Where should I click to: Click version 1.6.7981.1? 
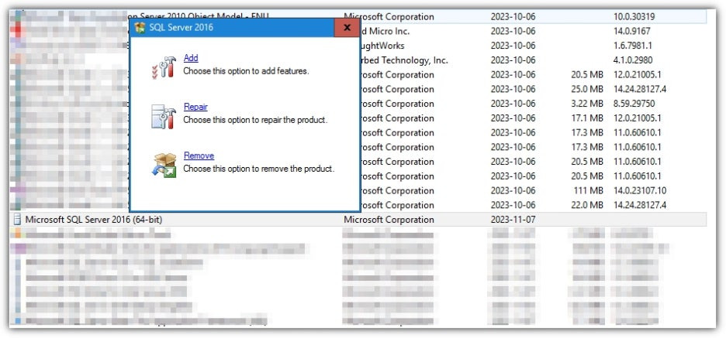click(632, 46)
